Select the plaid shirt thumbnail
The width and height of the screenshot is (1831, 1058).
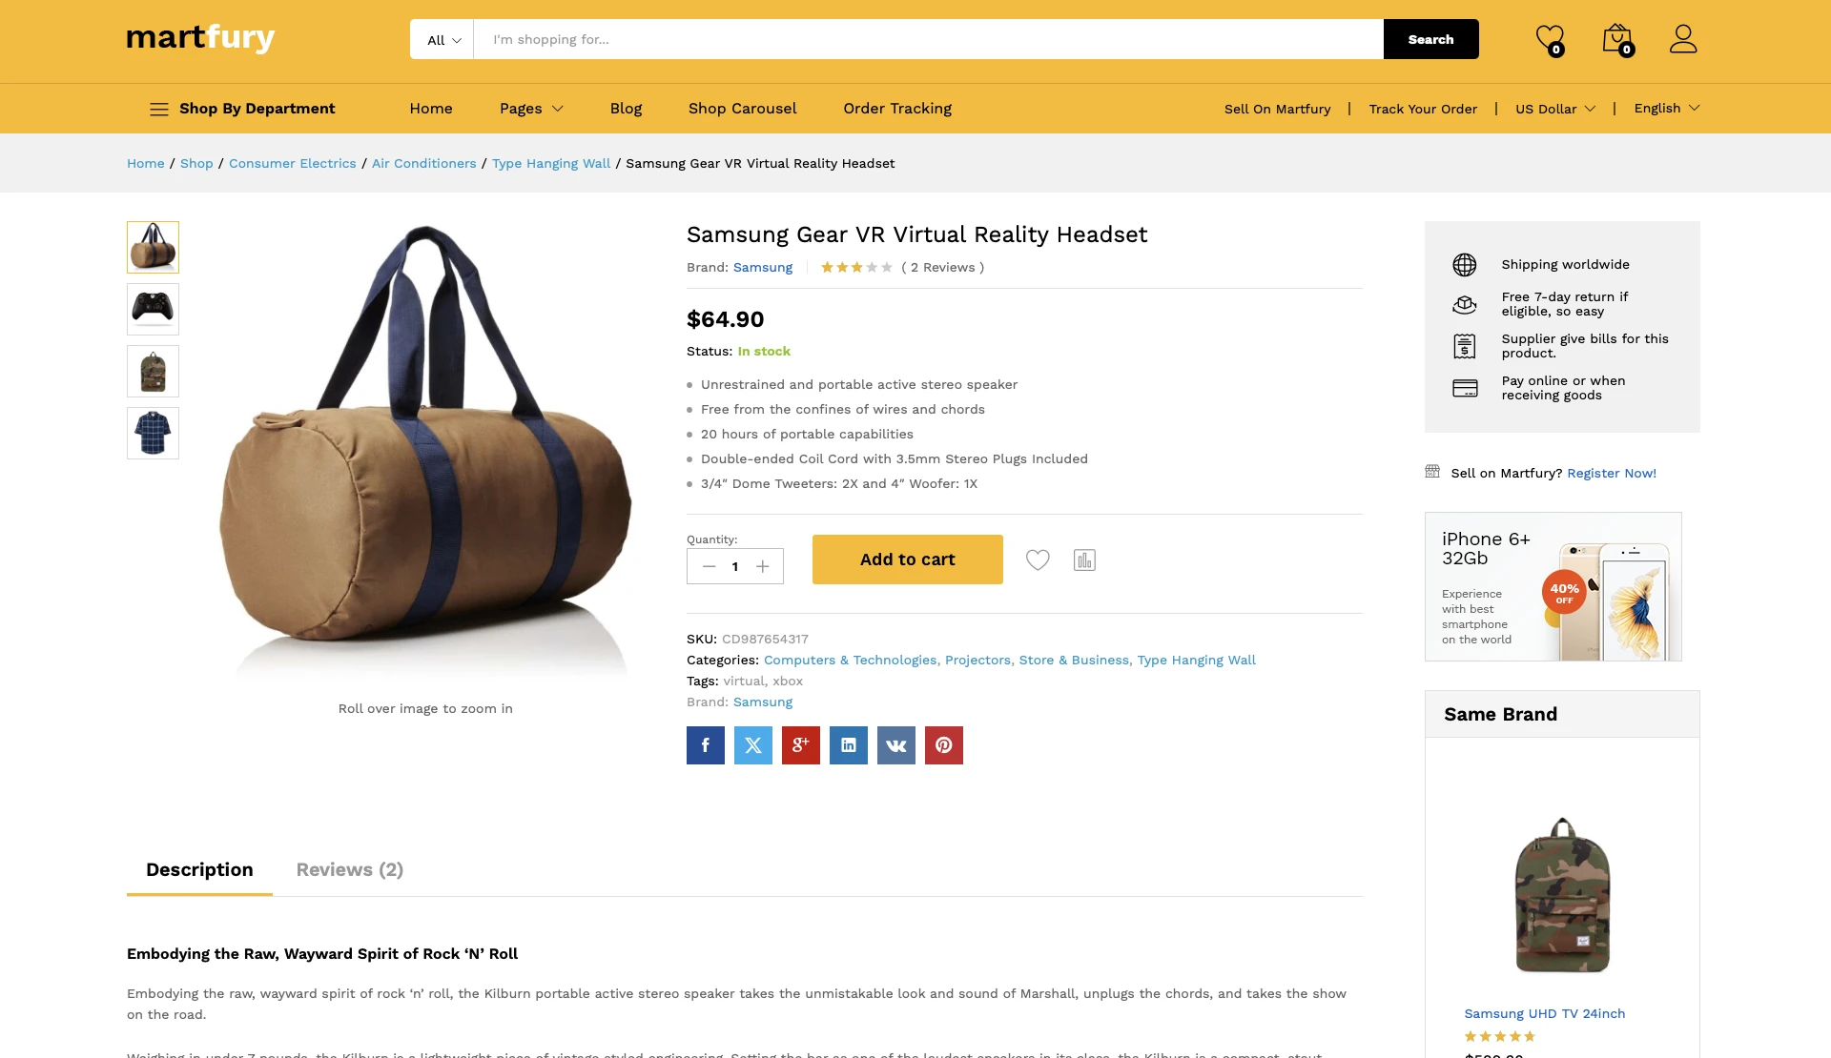tap(153, 433)
